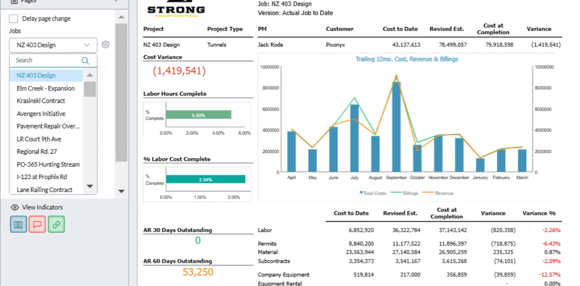This screenshot has height=286, width=580.
Task: Toggle the green links indicator button
Action: click(56, 224)
